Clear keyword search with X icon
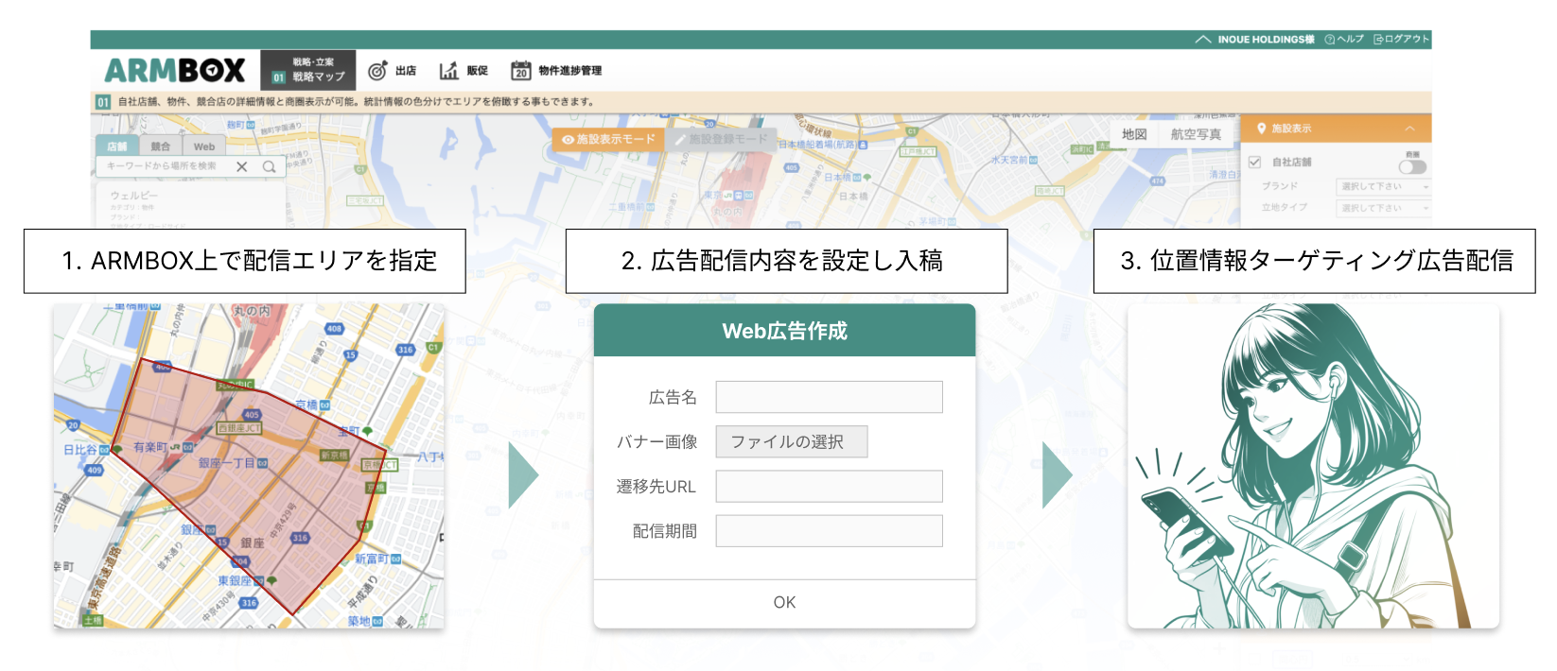1557x671 pixels. (242, 167)
